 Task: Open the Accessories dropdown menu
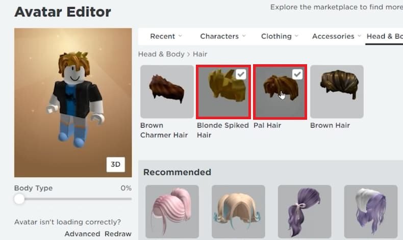click(336, 36)
